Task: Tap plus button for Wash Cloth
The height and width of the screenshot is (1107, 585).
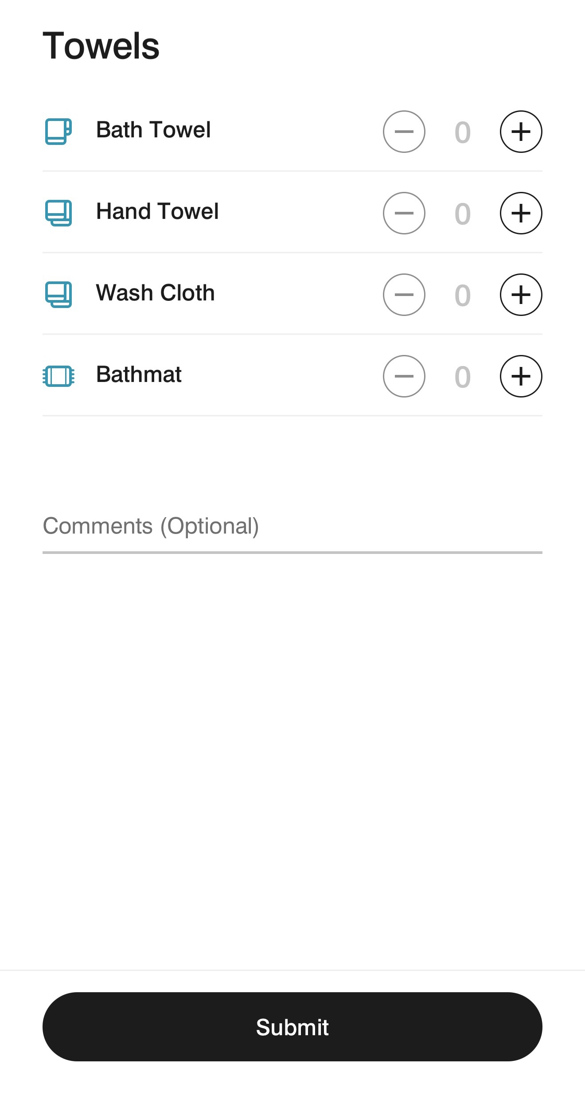Action: click(521, 295)
